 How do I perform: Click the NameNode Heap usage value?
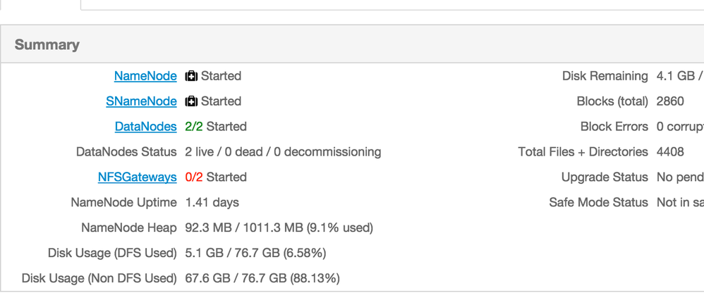coord(279,228)
